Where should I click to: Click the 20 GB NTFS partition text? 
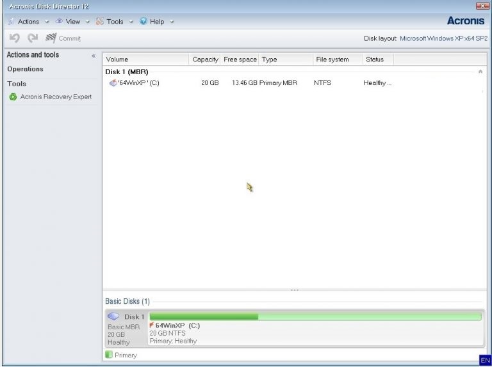coord(168,333)
